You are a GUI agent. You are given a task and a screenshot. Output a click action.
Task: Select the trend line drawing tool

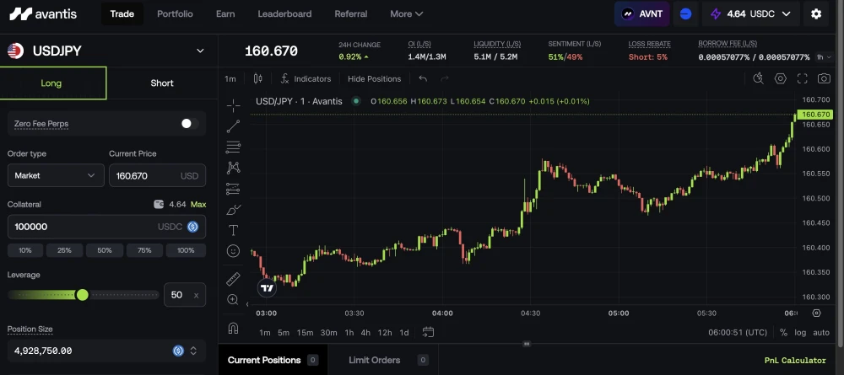click(x=233, y=126)
